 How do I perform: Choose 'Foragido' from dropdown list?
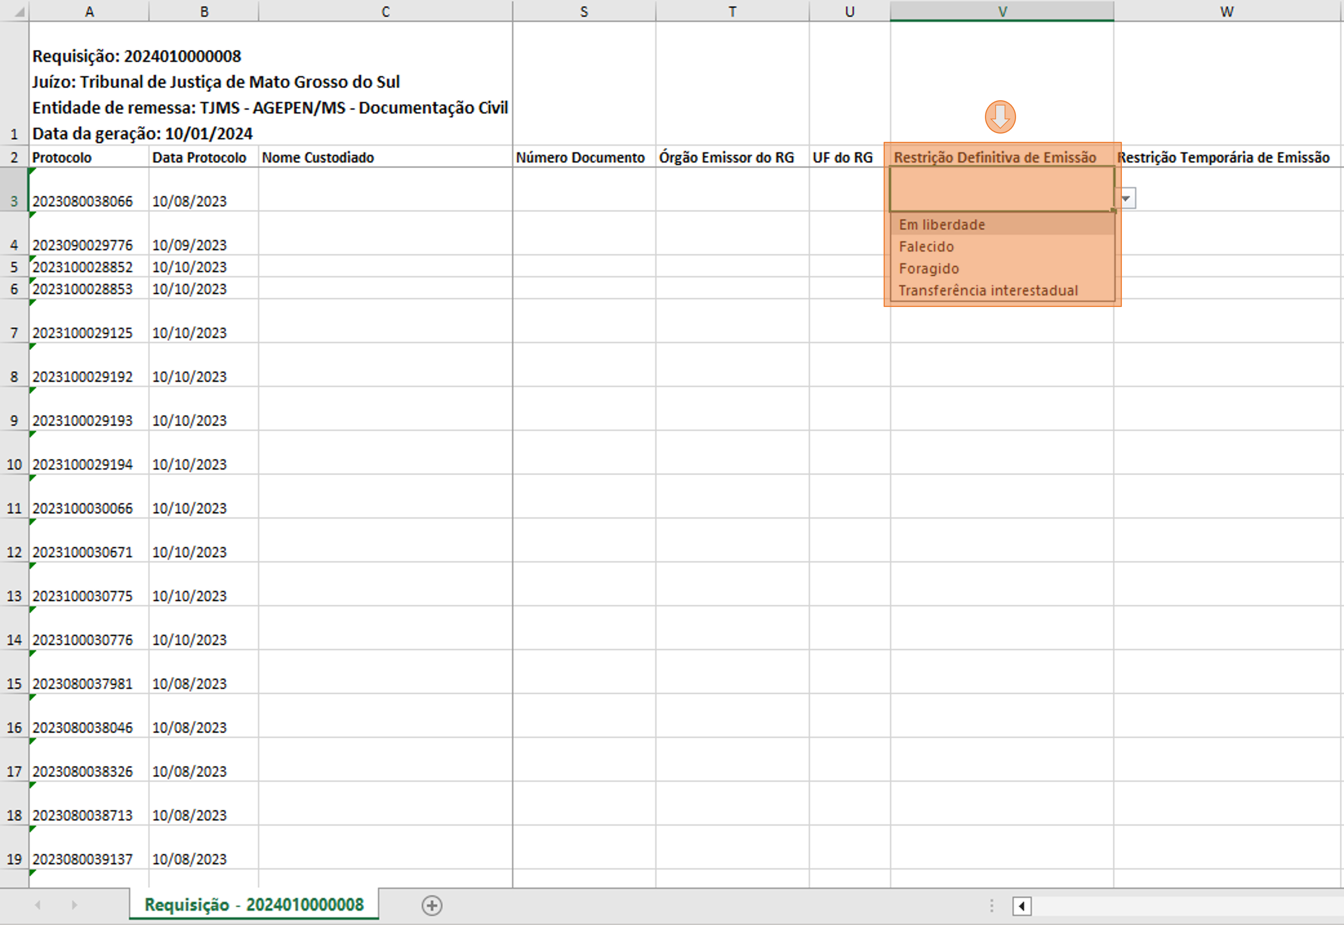1002,268
